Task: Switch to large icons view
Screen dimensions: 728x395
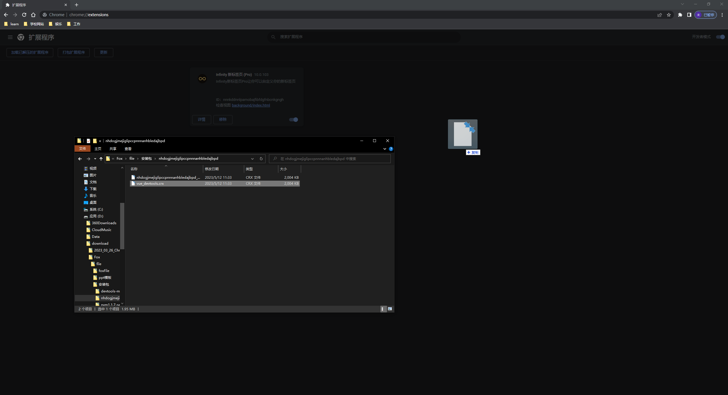Action: pyautogui.click(x=390, y=309)
